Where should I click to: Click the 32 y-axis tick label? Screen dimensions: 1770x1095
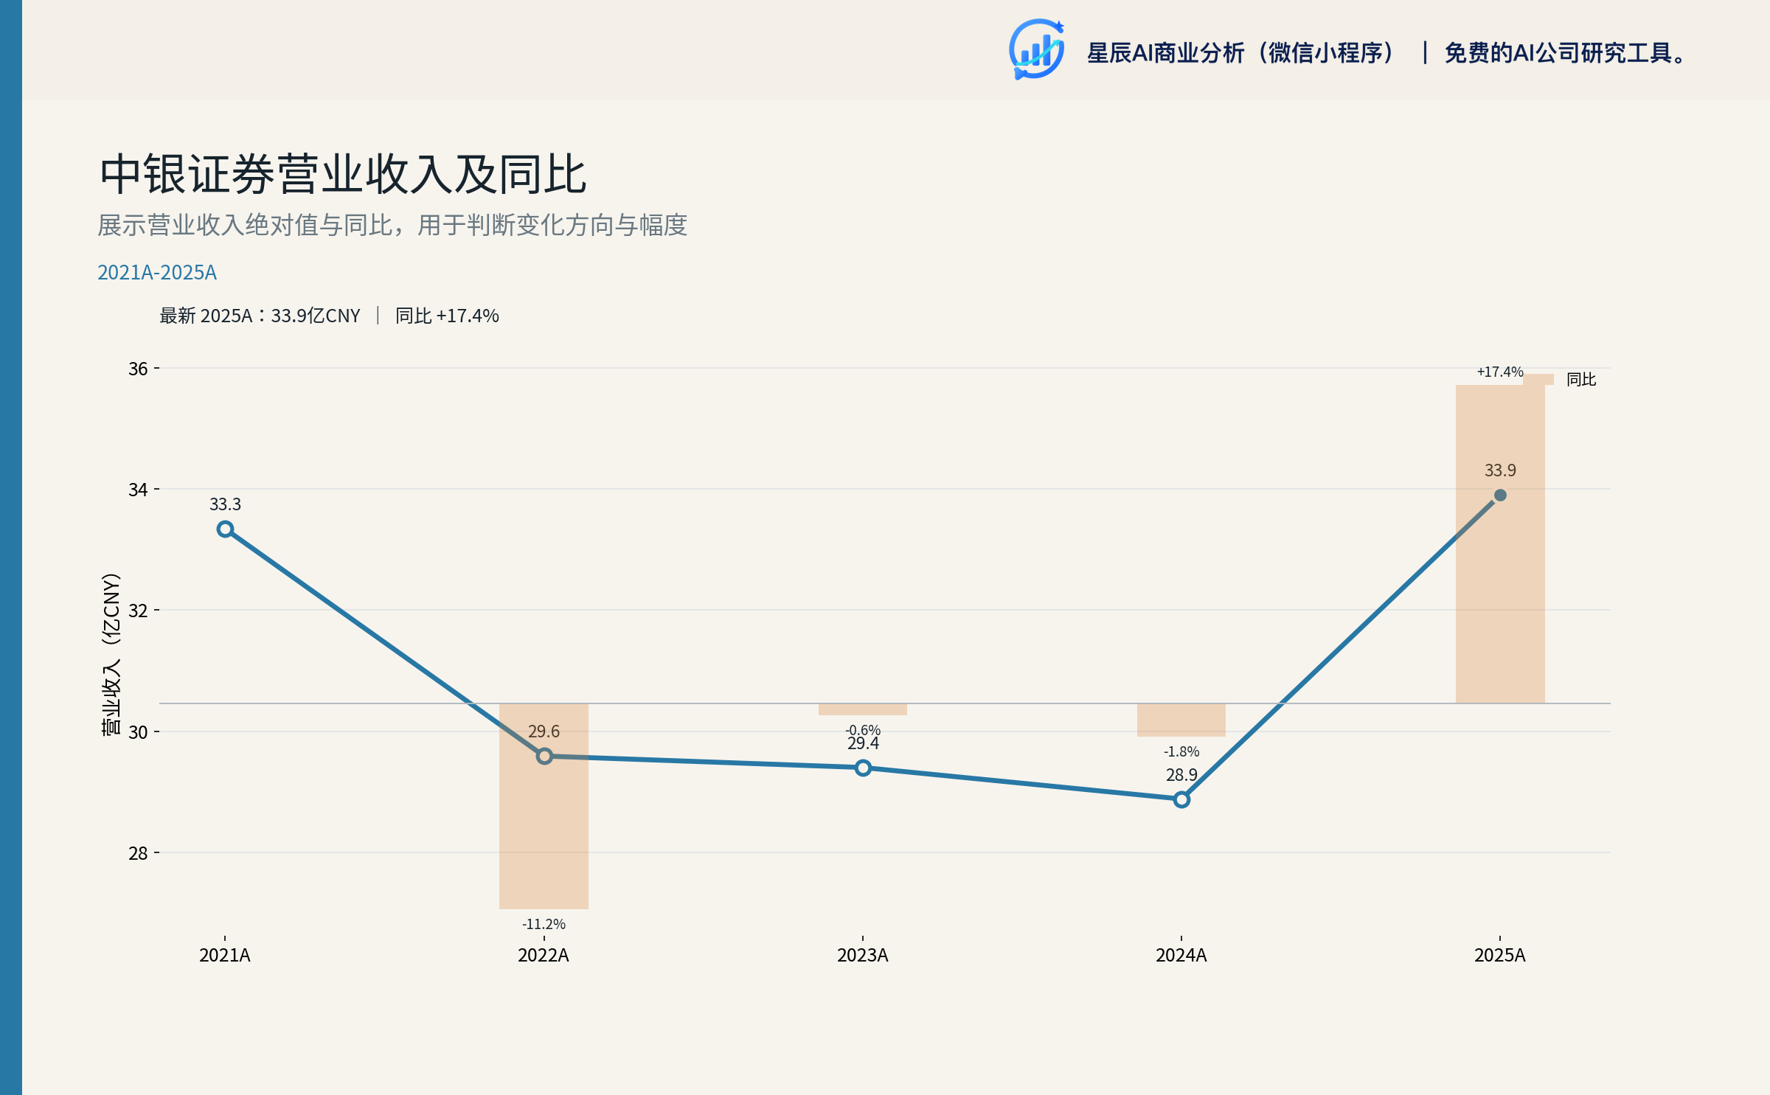click(x=138, y=611)
